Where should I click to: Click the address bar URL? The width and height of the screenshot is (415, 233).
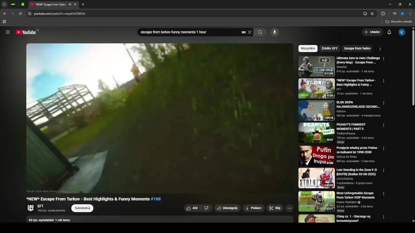click(x=60, y=14)
